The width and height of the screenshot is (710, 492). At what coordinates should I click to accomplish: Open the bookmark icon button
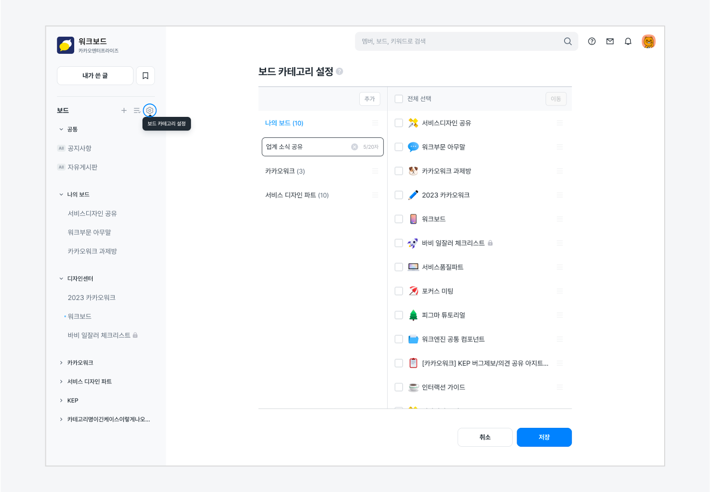[145, 76]
